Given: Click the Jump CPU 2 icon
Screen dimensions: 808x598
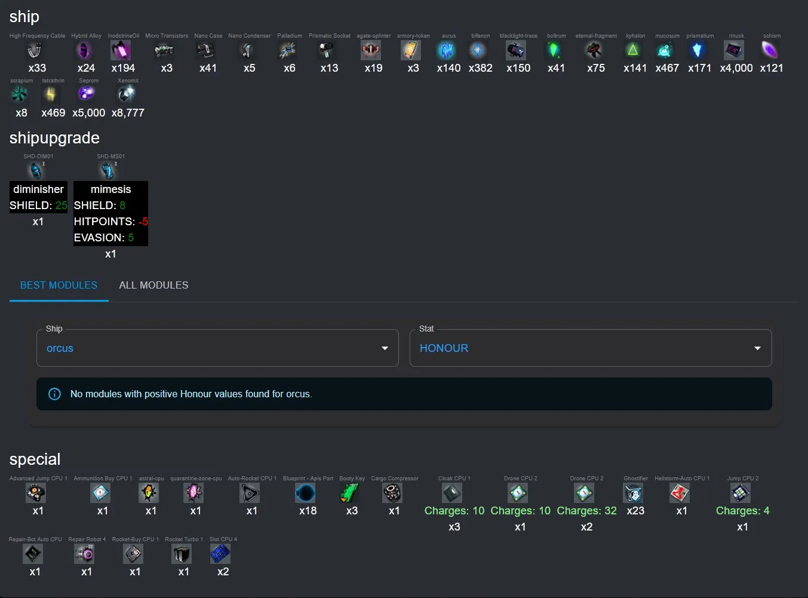Looking at the screenshot, I should coord(741,493).
